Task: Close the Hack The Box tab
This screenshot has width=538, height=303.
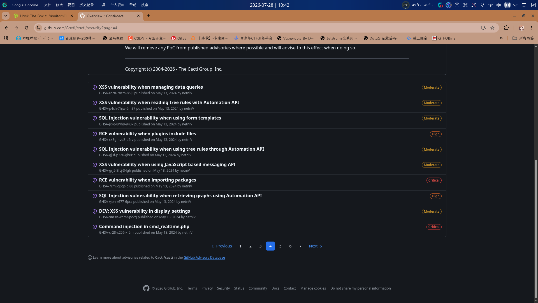Action: [x=72, y=16]
